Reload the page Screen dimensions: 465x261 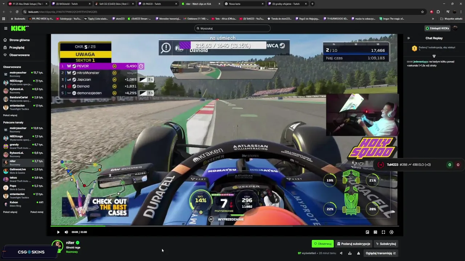[18, 12]
